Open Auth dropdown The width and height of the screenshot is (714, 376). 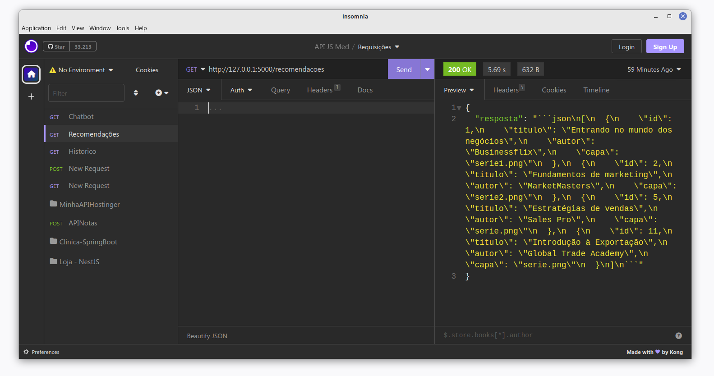coord(241,90)
